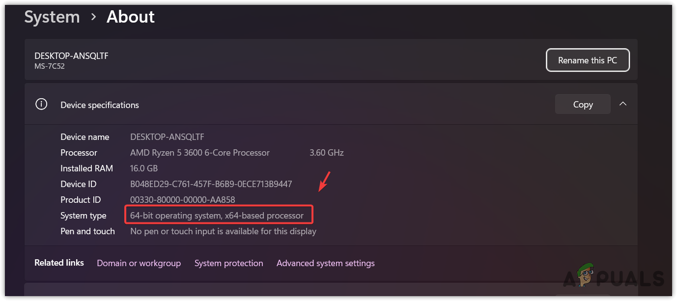Click the MS-7C52 model name text

tap(49, 66)
